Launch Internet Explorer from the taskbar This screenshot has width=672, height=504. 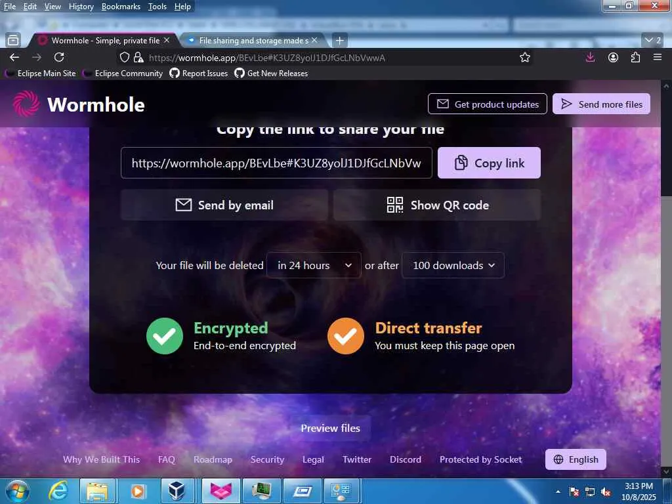(x=58, y=491)
